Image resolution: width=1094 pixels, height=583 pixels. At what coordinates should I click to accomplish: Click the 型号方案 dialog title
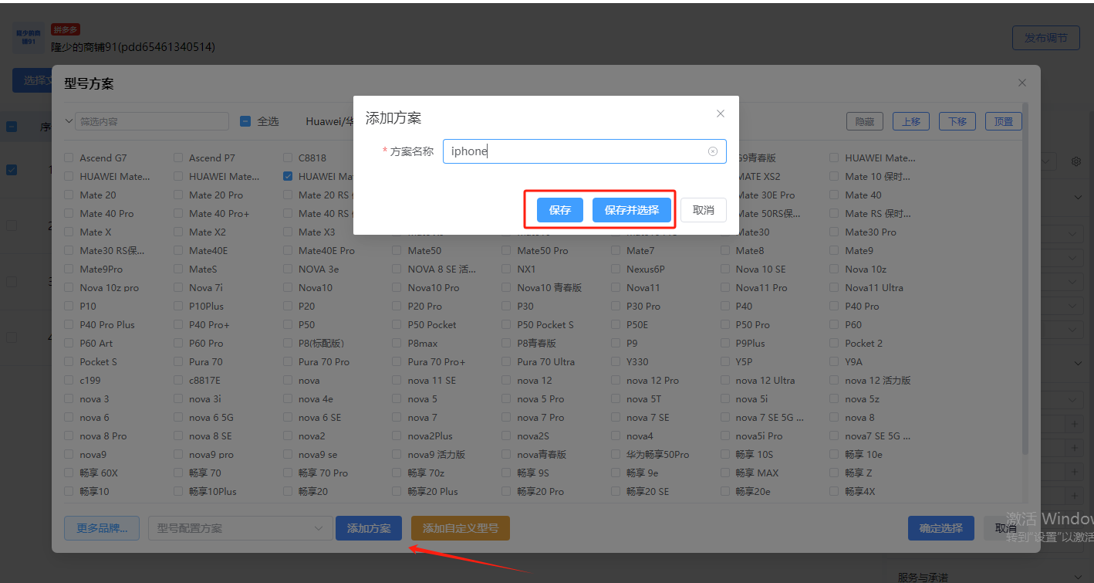pos(89,83)
